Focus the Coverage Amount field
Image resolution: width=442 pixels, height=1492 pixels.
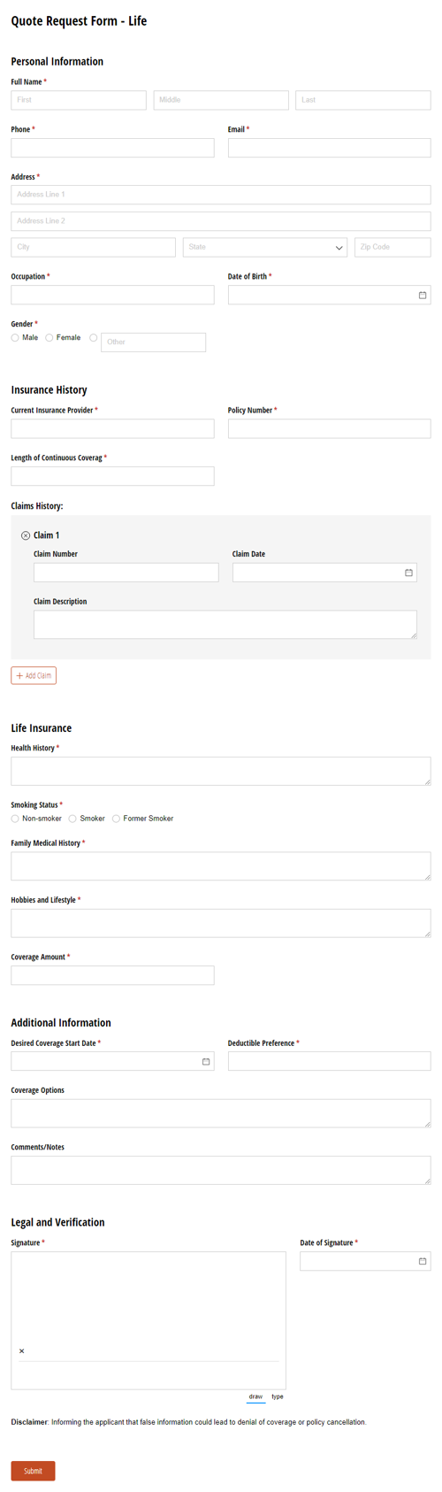(113, 975)
